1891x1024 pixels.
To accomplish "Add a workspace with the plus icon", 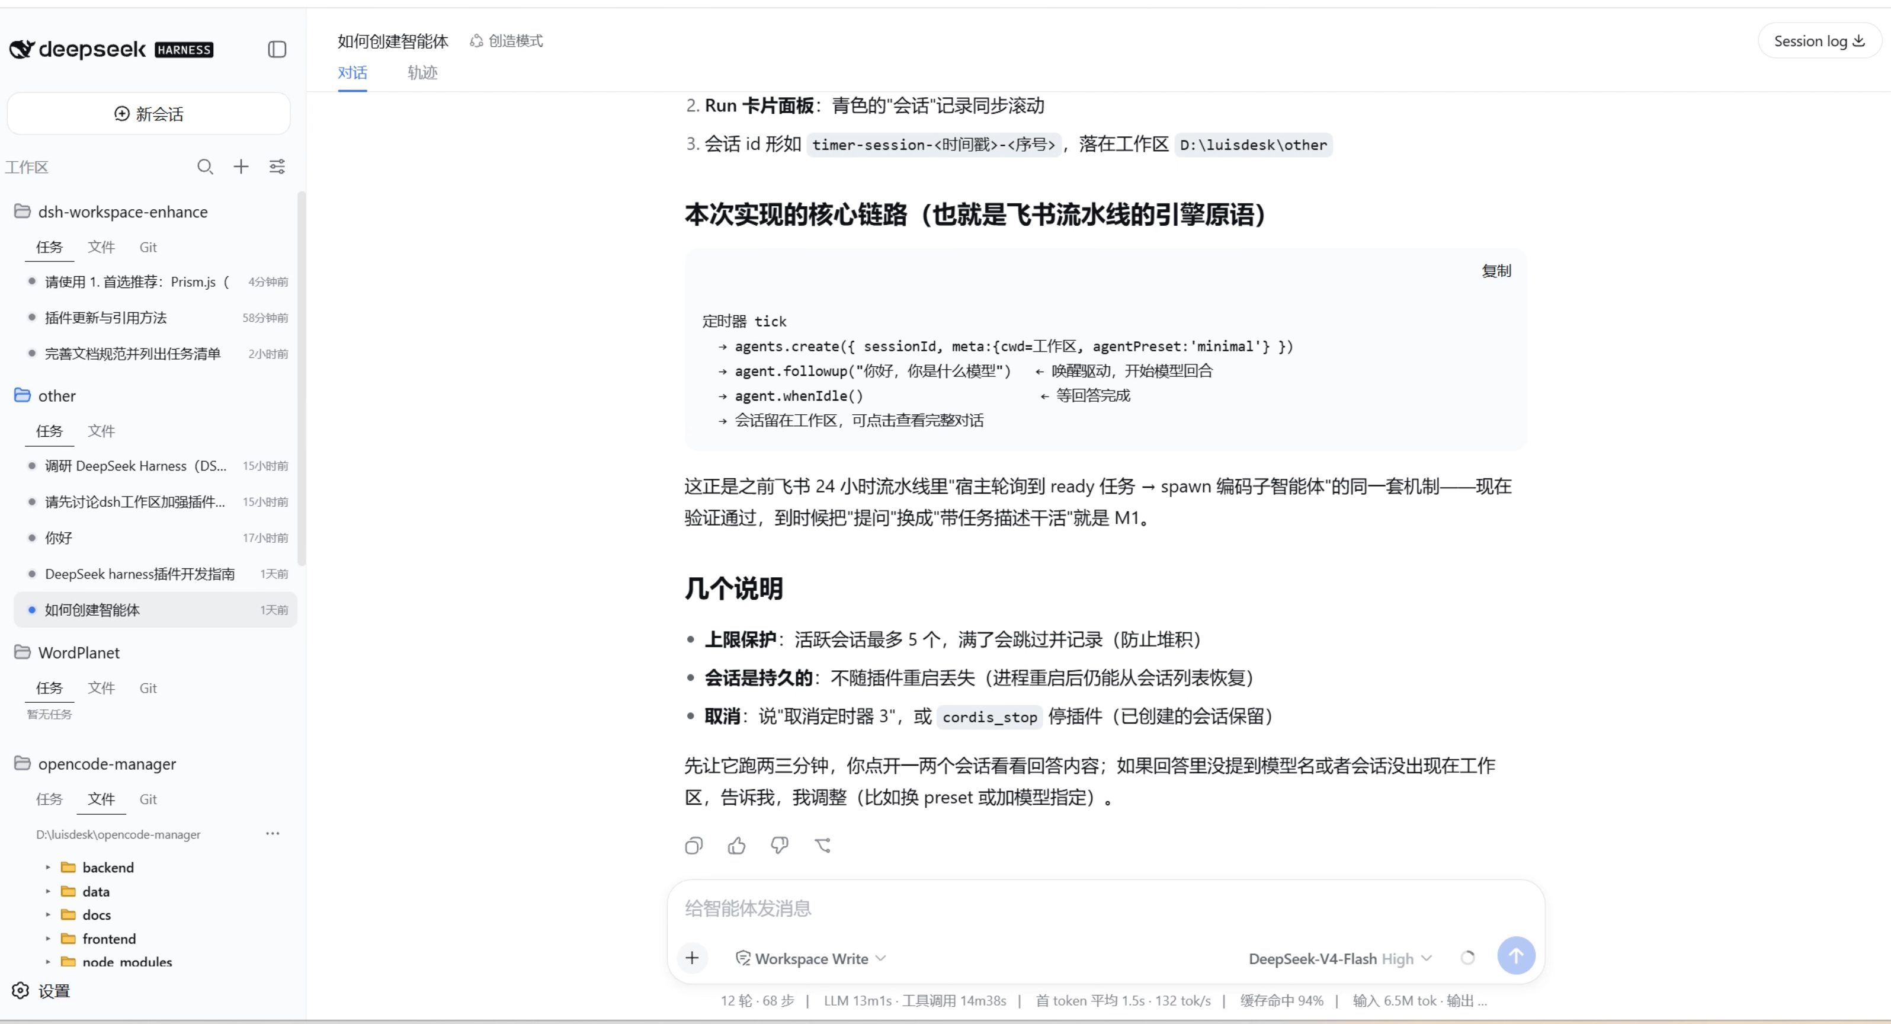I will tap(241, 167).
